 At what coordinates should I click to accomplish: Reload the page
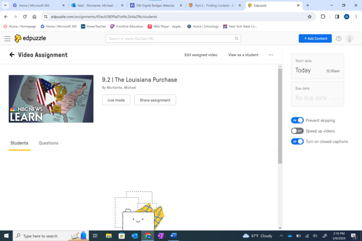point(24,17)
